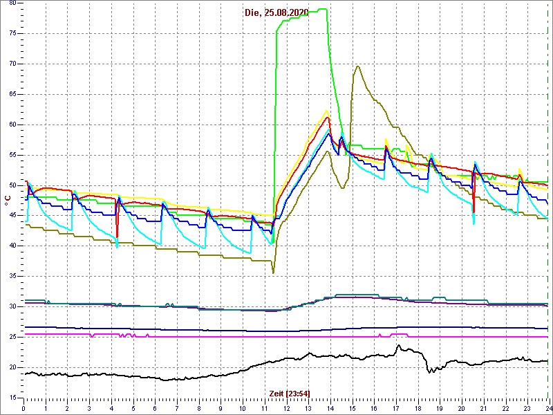
Task: Click the 'Zeit [23:54]' time axis caption
Action: tap(289, 394)
